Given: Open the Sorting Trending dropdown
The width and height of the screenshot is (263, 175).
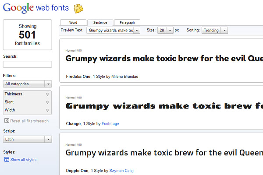Looking at the screenshot, I should click(x=215, y=30).
